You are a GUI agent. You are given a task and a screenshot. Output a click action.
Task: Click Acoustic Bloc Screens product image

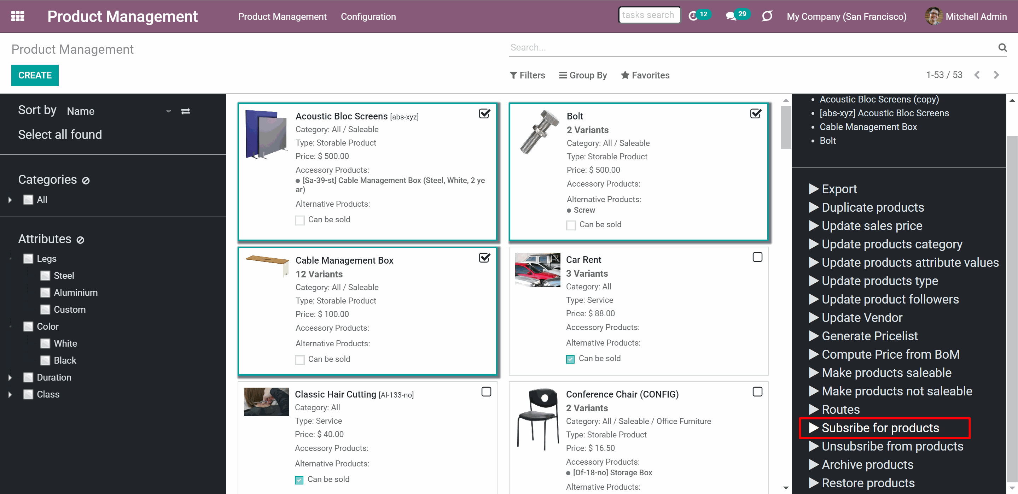[266, 135]
